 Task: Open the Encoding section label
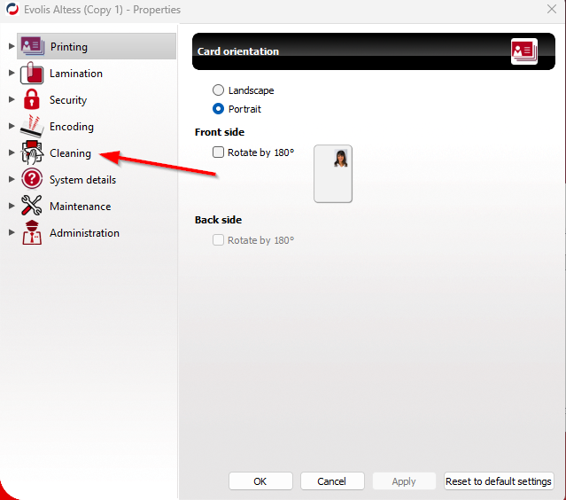72,127
